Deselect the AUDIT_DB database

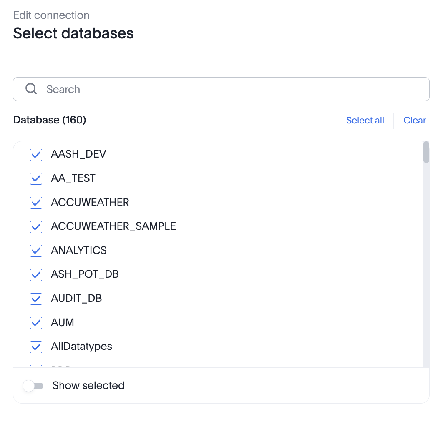(36, 299)
